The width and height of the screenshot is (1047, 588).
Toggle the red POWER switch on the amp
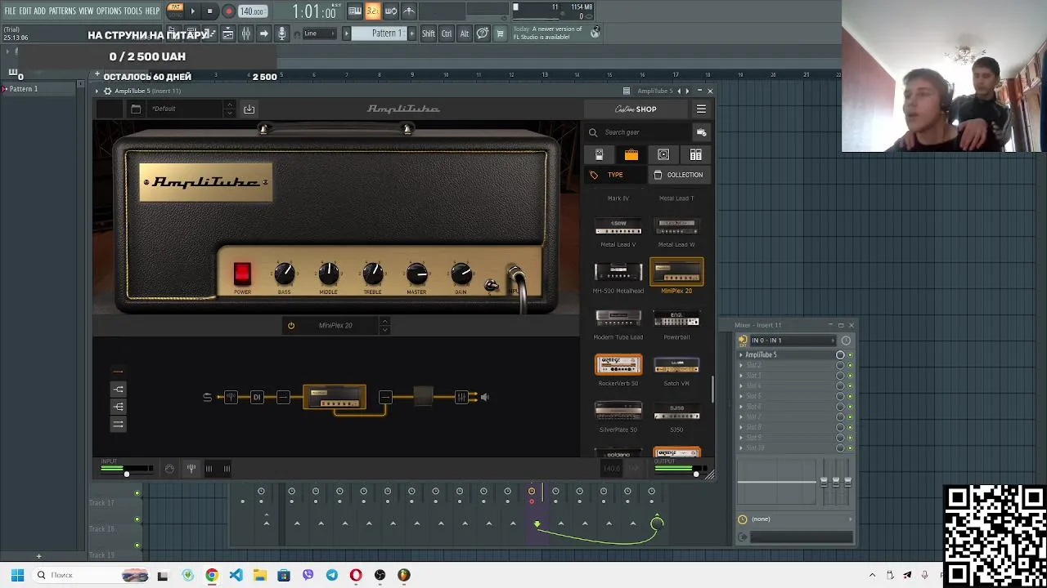pos(242,274)
